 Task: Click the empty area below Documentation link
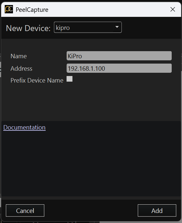click(x=91, y=164)
